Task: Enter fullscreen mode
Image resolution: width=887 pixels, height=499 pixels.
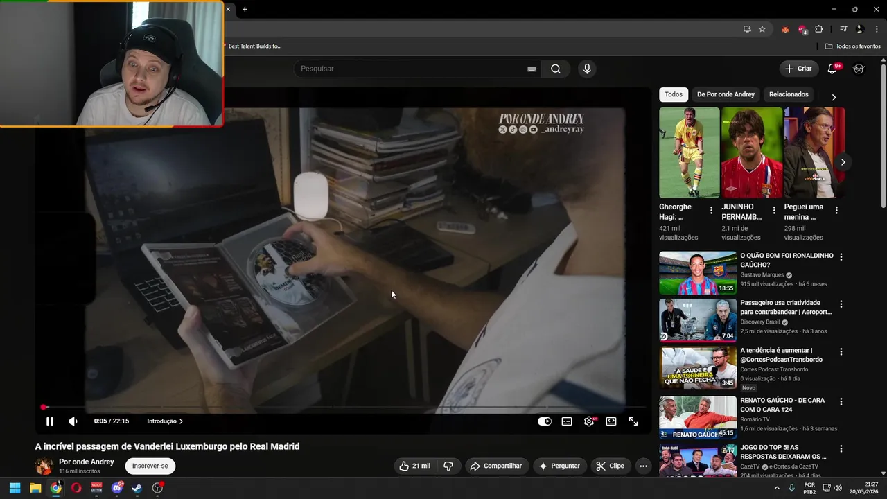Action: [633, 421]
